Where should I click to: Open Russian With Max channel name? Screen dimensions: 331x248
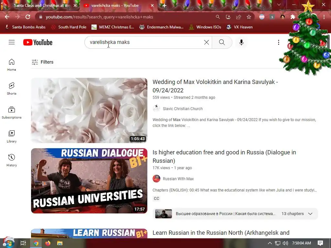(x=178, y=179)
